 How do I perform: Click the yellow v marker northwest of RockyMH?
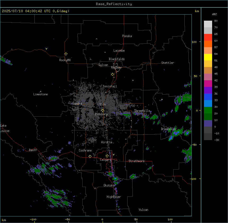(46, 49)
